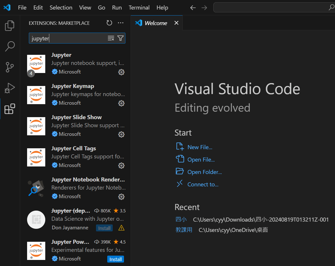Open manage gear for Jupyter Keymap
Screen dimensions: 335x266
click(x=121, y=103)
